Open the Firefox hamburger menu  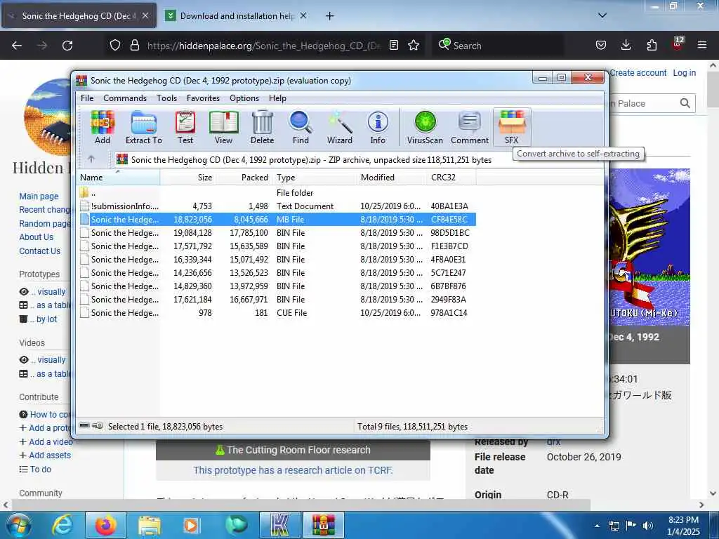point(702,45)
